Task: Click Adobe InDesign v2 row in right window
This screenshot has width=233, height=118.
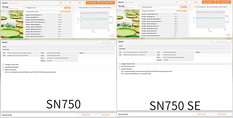Action: [x=165, y=24]
